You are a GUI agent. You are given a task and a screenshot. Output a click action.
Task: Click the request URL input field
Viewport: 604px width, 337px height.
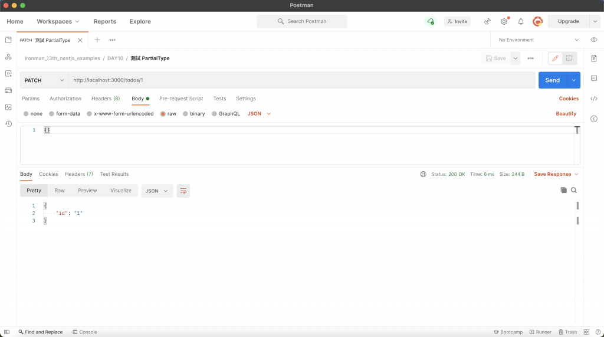pos(301,80)
